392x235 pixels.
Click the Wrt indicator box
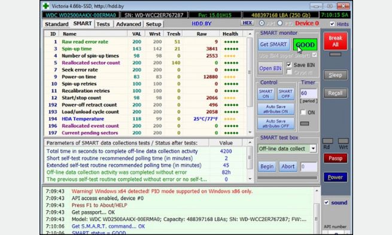coord(344,141)
